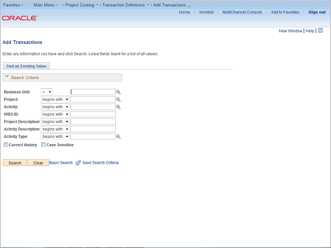Click the Project text field
The height and width of the screenshot is (248, 331).
[93, 99]
